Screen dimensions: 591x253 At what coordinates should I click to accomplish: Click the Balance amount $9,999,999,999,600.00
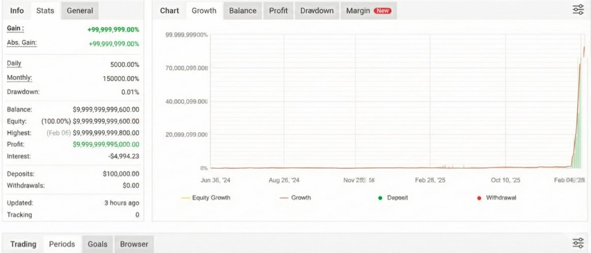[106, 110]
